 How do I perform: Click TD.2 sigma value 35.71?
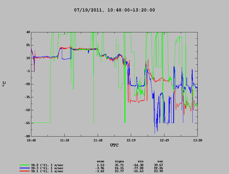point(119,165)
